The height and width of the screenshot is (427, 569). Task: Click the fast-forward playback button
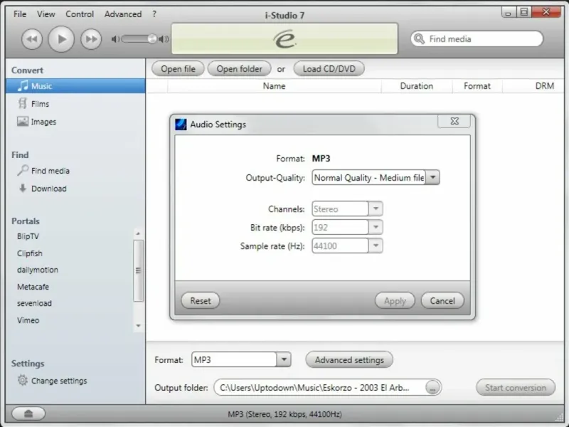tap(91, 39)
